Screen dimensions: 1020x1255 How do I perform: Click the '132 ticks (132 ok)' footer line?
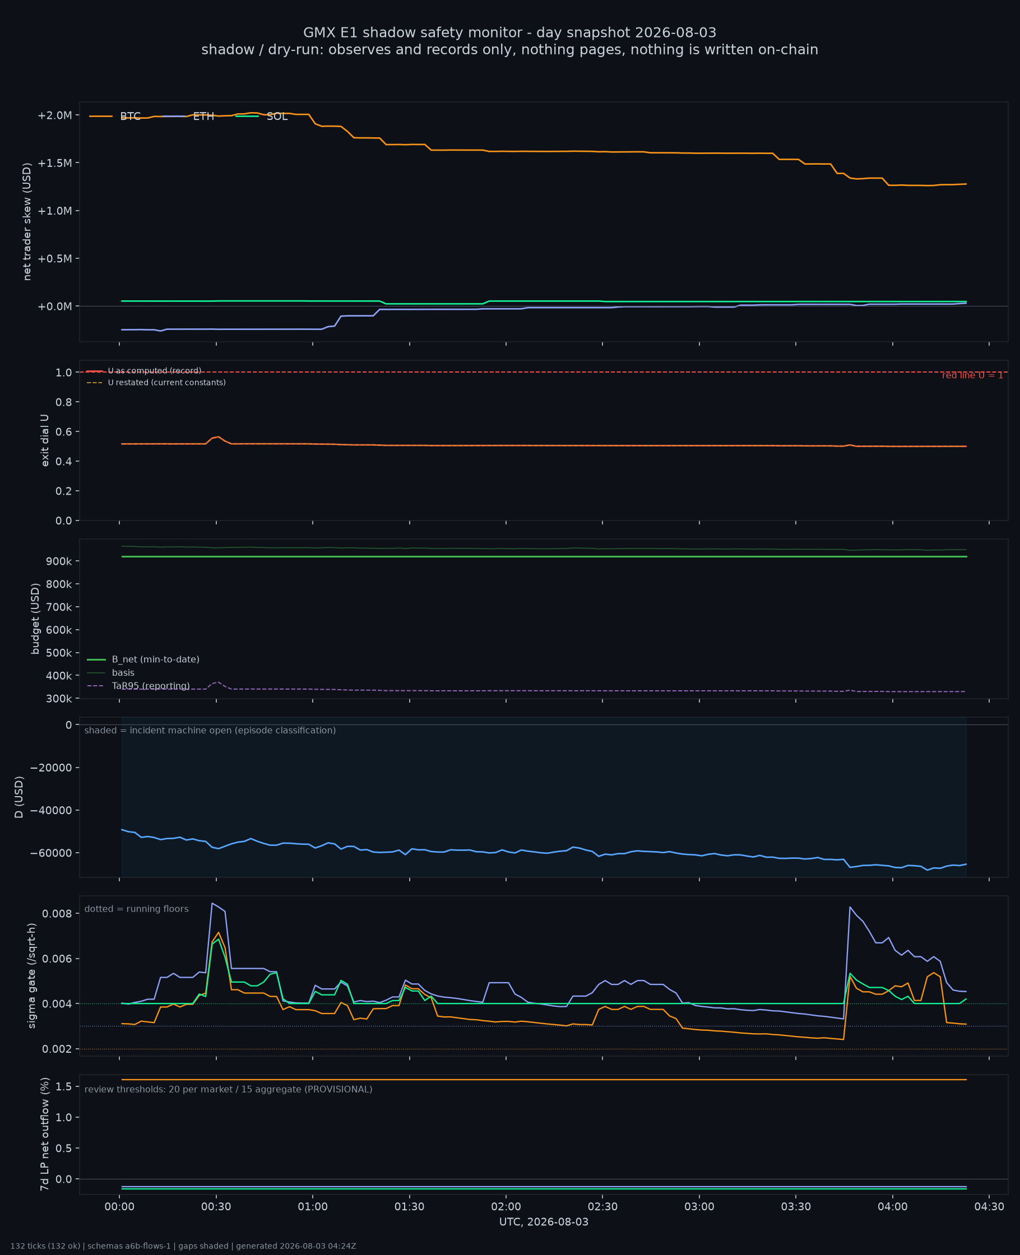coord(183,1246)
